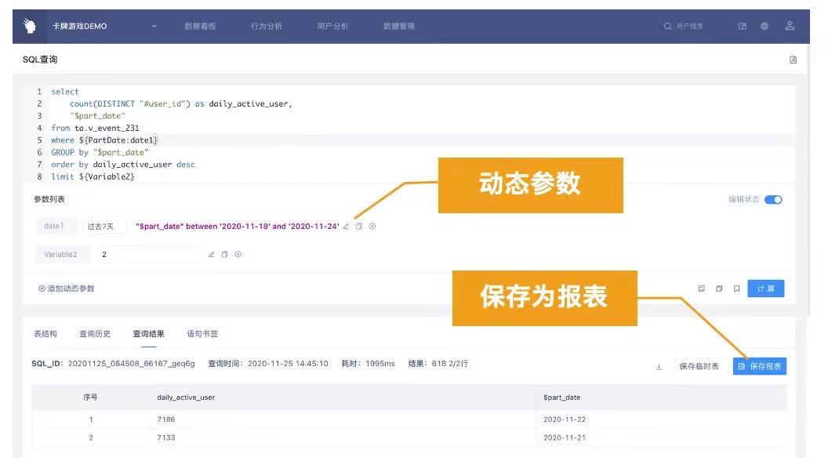Expand the 卡牌游戏DEMO project dropdown
The image size is (828, 472).
154,26
